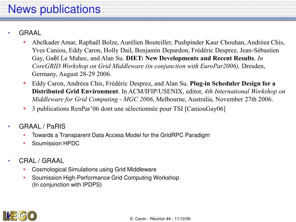Click the 'Soumission HPDC' bullet
Image resolution: width=296 pixels, height=222 pixels.
[x=56, y=143]
